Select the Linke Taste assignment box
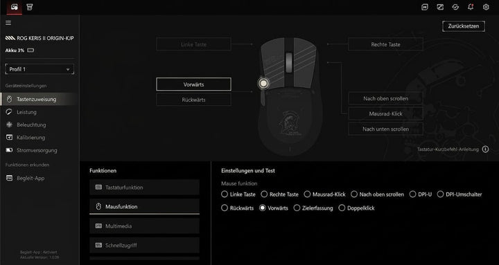 coord(193,44)
